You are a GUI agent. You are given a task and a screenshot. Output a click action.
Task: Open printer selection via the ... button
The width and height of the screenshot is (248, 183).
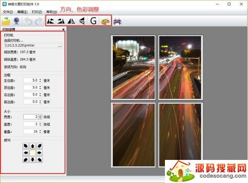60,46
